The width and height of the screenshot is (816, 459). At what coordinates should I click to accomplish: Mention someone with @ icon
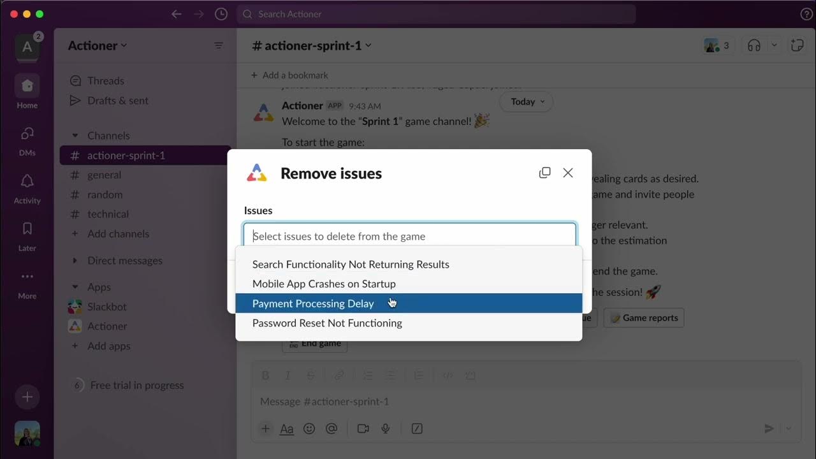tap(331, 429)
